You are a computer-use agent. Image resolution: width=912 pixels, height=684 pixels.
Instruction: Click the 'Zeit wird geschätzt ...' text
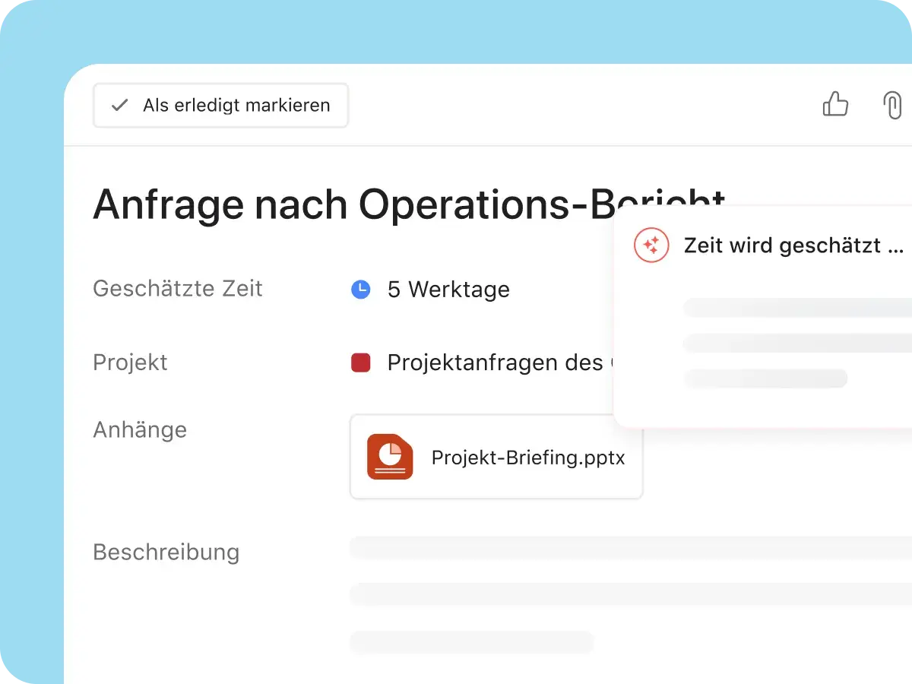click(793, 245)
